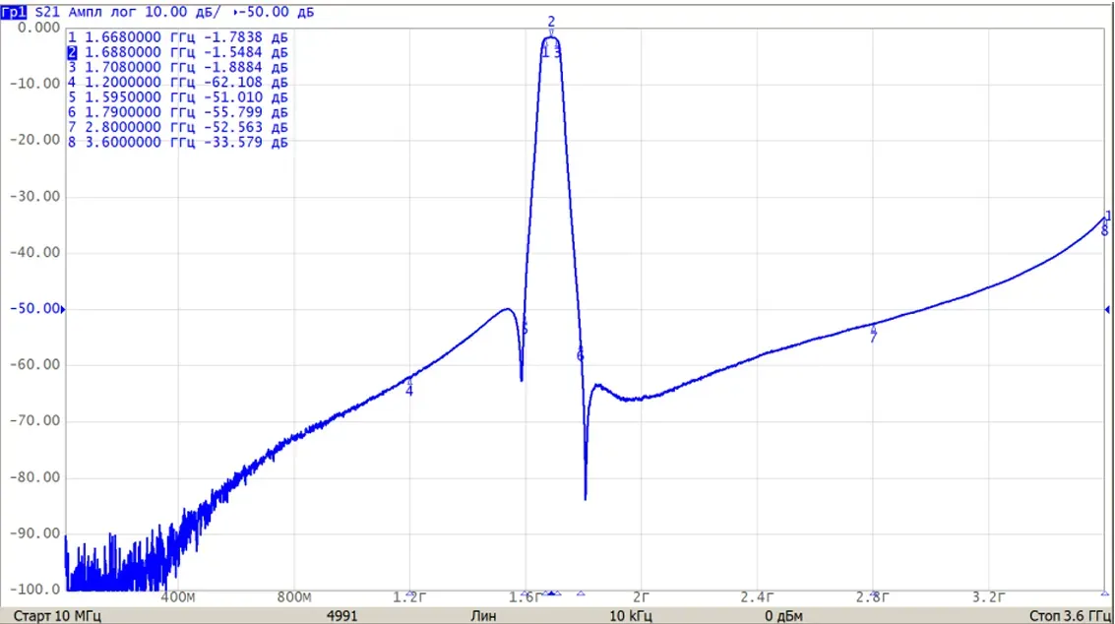The width and height of the screenshot is (1115, 624).
Task: Select marker 6 row at 1.7900000 ГГц
Action: click(x=178, y=111)
